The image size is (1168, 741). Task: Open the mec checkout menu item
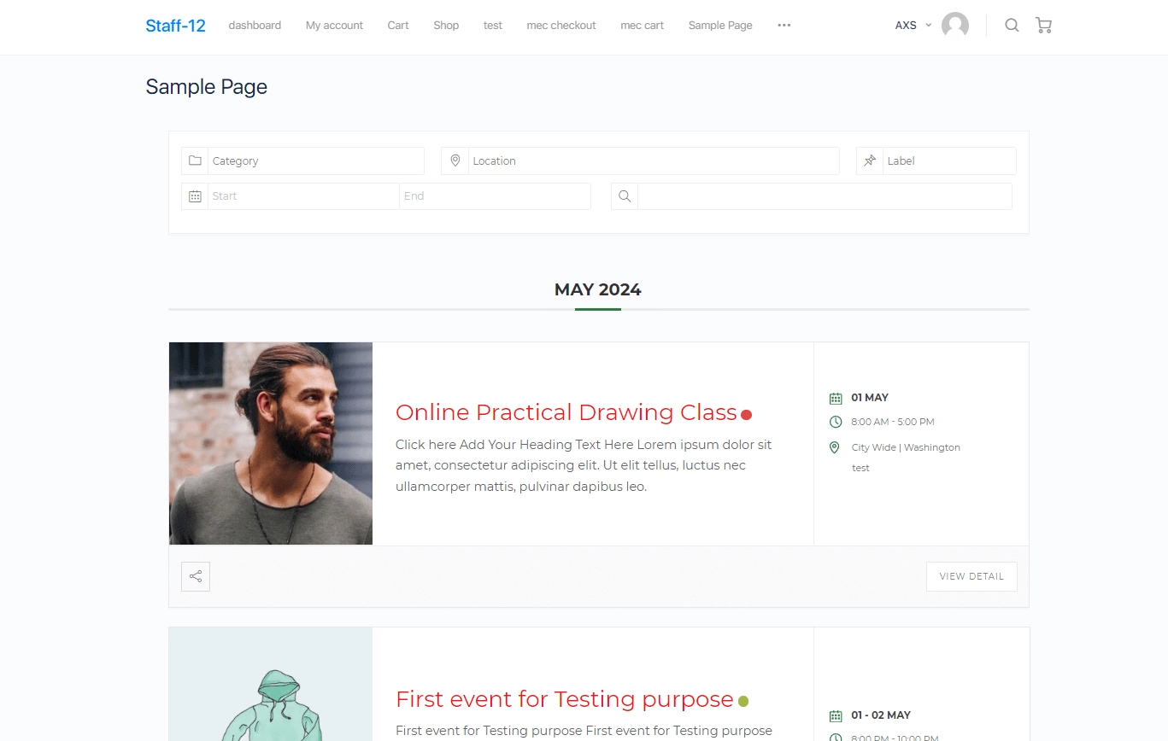(x=561, y=26)
